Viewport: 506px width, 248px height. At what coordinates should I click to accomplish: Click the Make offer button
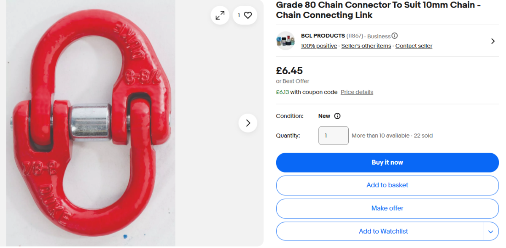pos(387,208)
